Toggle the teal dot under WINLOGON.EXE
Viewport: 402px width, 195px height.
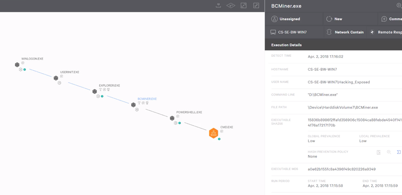point(25,70)
